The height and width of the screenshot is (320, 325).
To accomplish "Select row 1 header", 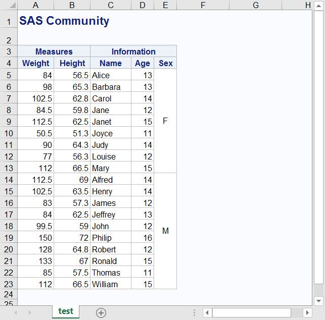I will point(9,19).
